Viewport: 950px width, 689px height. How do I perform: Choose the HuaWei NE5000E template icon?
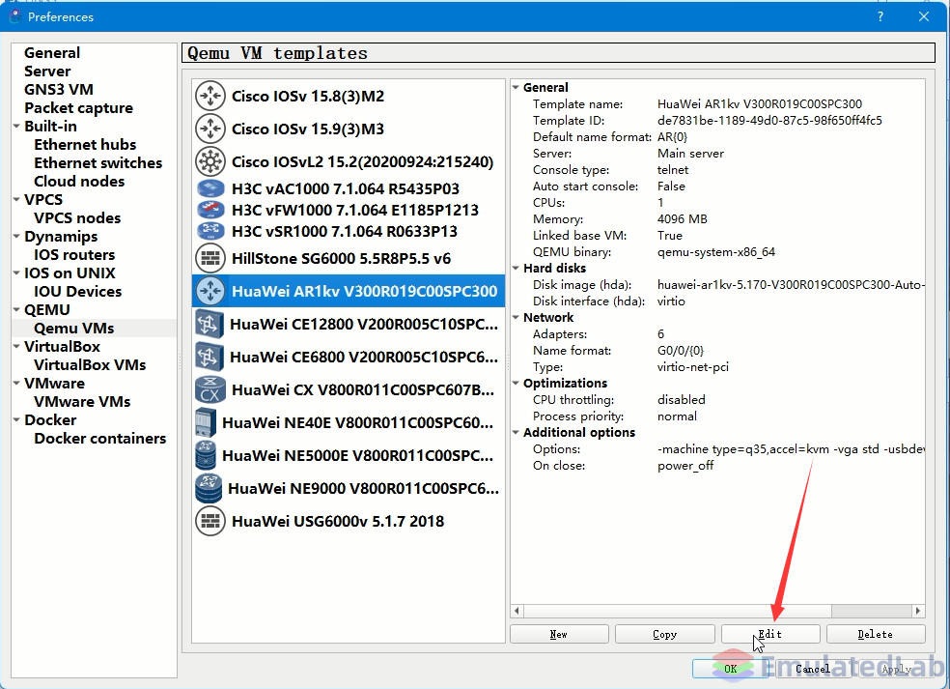(206, 455)
